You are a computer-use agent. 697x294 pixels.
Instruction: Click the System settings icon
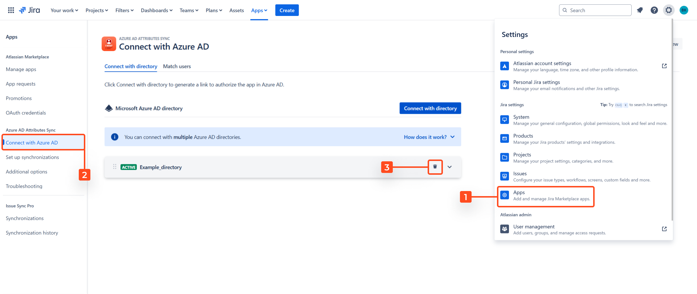coord(505,120)
